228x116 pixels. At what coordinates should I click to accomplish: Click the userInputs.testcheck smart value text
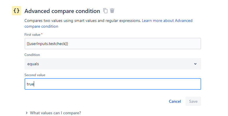click(x=47, y=44)
